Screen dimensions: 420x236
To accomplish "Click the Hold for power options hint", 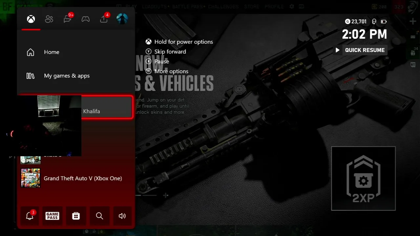I will (179, 42).
